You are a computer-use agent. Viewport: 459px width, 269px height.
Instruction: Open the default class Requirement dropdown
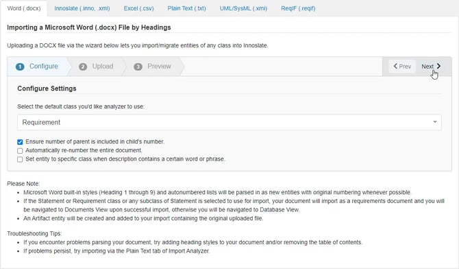(229, 122)
